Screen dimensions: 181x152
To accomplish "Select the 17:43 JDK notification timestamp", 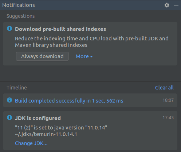I will tap(168, 118).
